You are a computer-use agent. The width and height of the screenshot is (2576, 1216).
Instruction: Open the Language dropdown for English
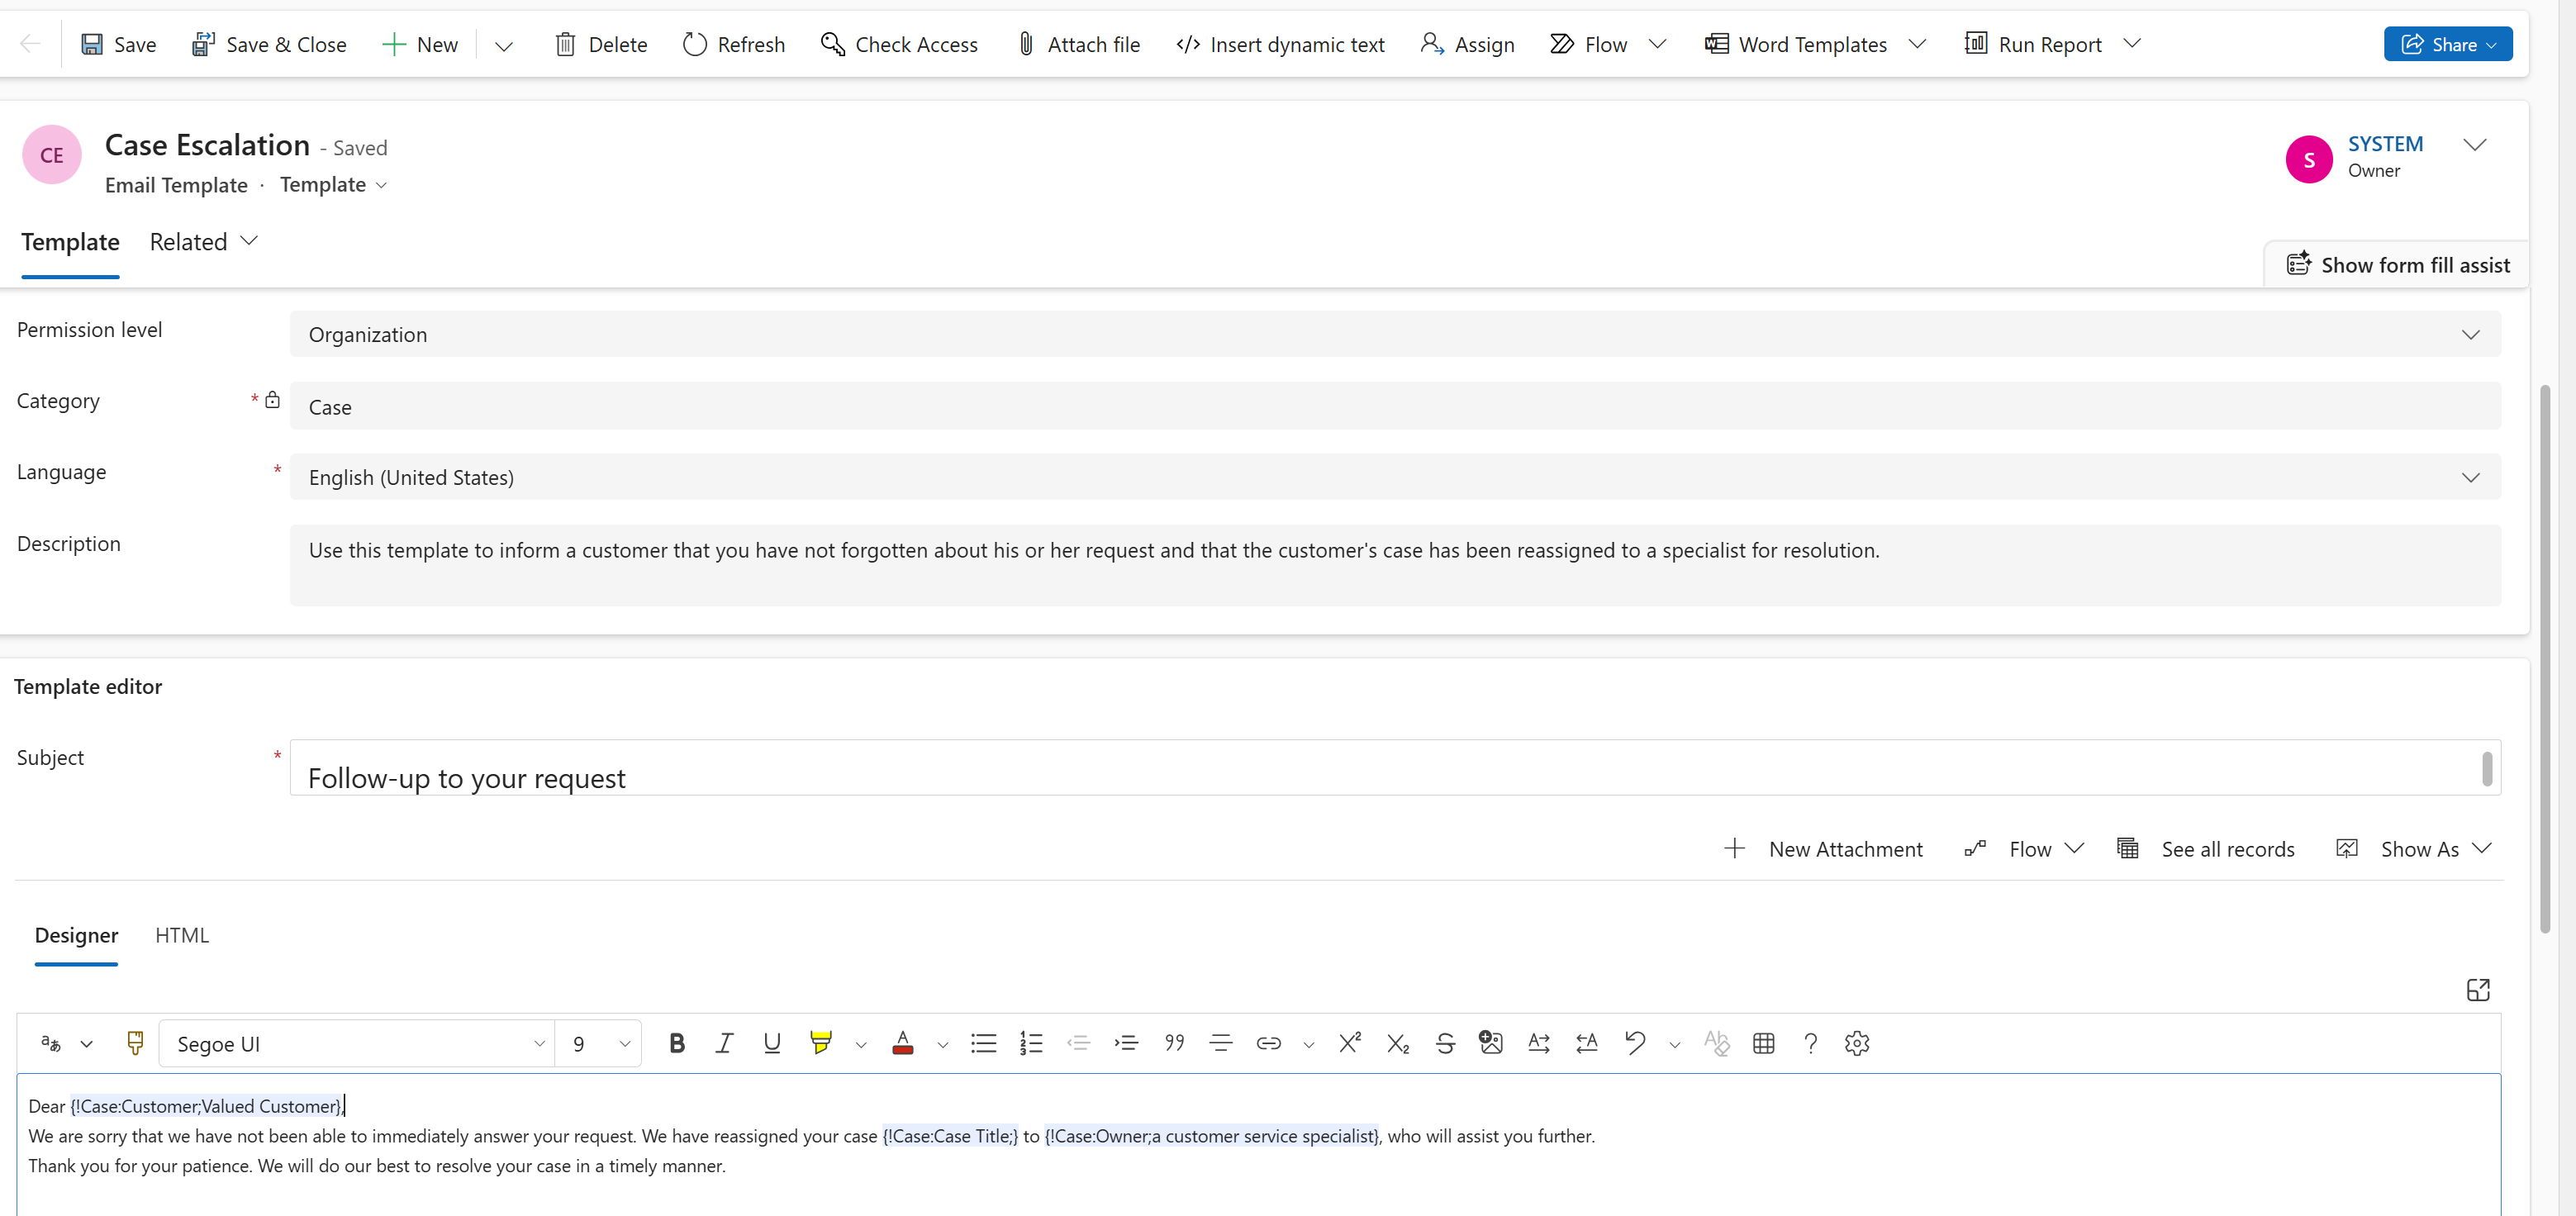click(x=2470, y=477)
